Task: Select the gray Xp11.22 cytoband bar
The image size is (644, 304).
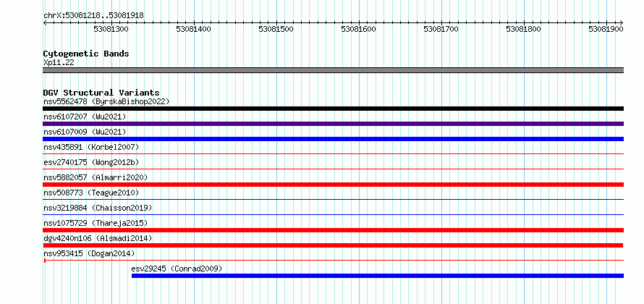Action: (333, 70)
